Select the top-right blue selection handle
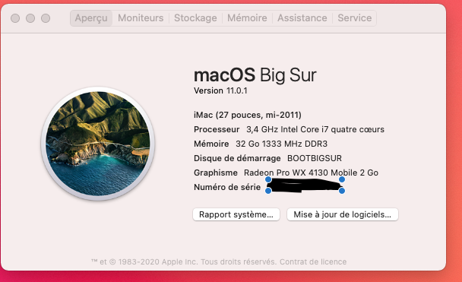 pos(342,179)
